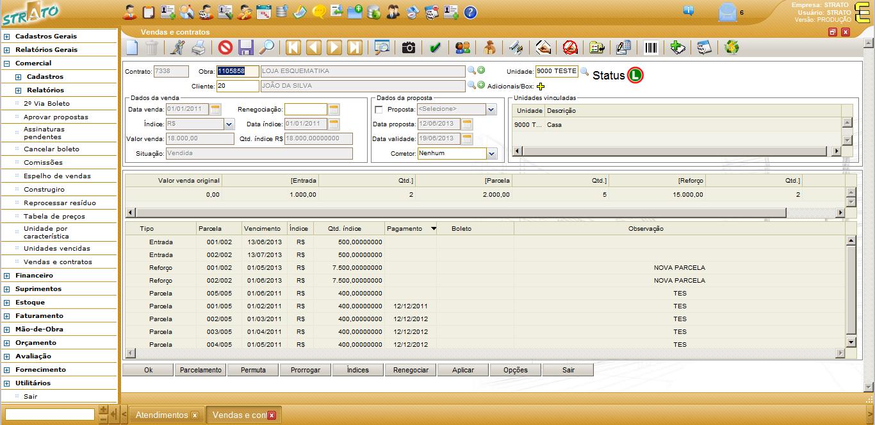Expand Suprimentos tree node

point(7,289)
